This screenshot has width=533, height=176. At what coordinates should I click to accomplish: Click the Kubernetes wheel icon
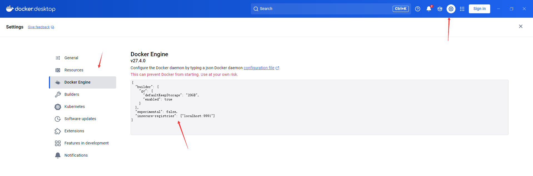pos(58,107)
